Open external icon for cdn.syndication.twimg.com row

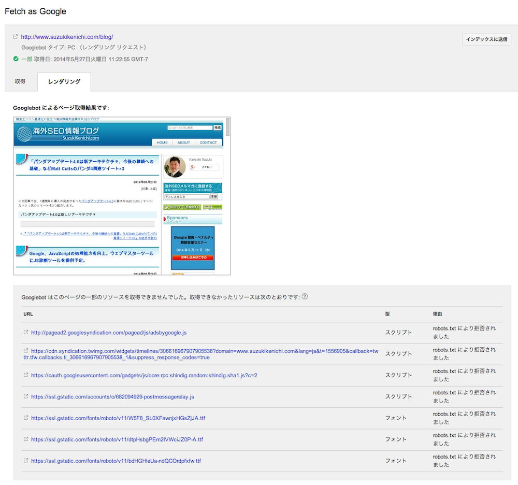(26, 350)
